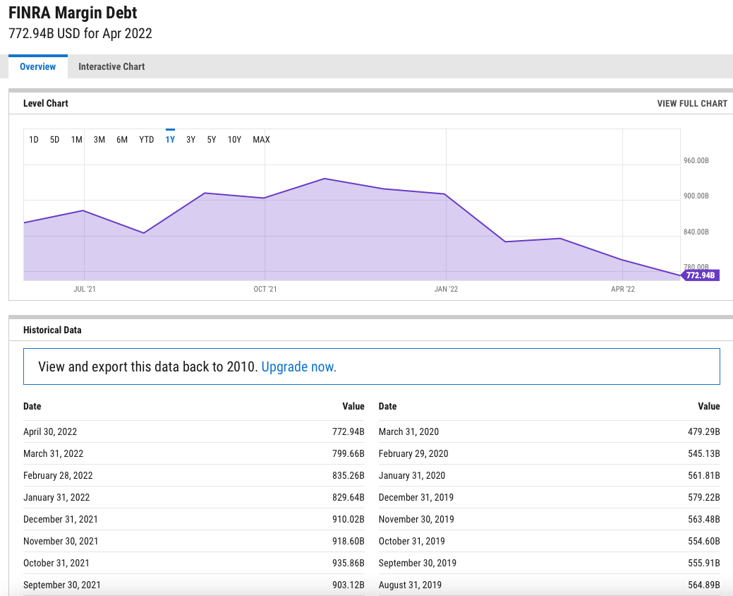
Task: Pick the active 1Y range
Action: (x=170, y=140)
